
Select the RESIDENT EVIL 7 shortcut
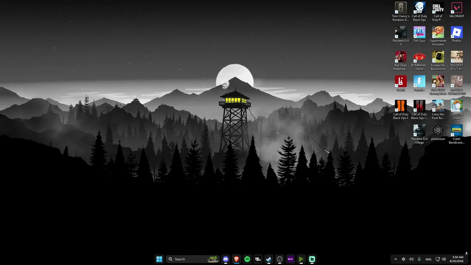pyautogui.click(x=457, y=61)
